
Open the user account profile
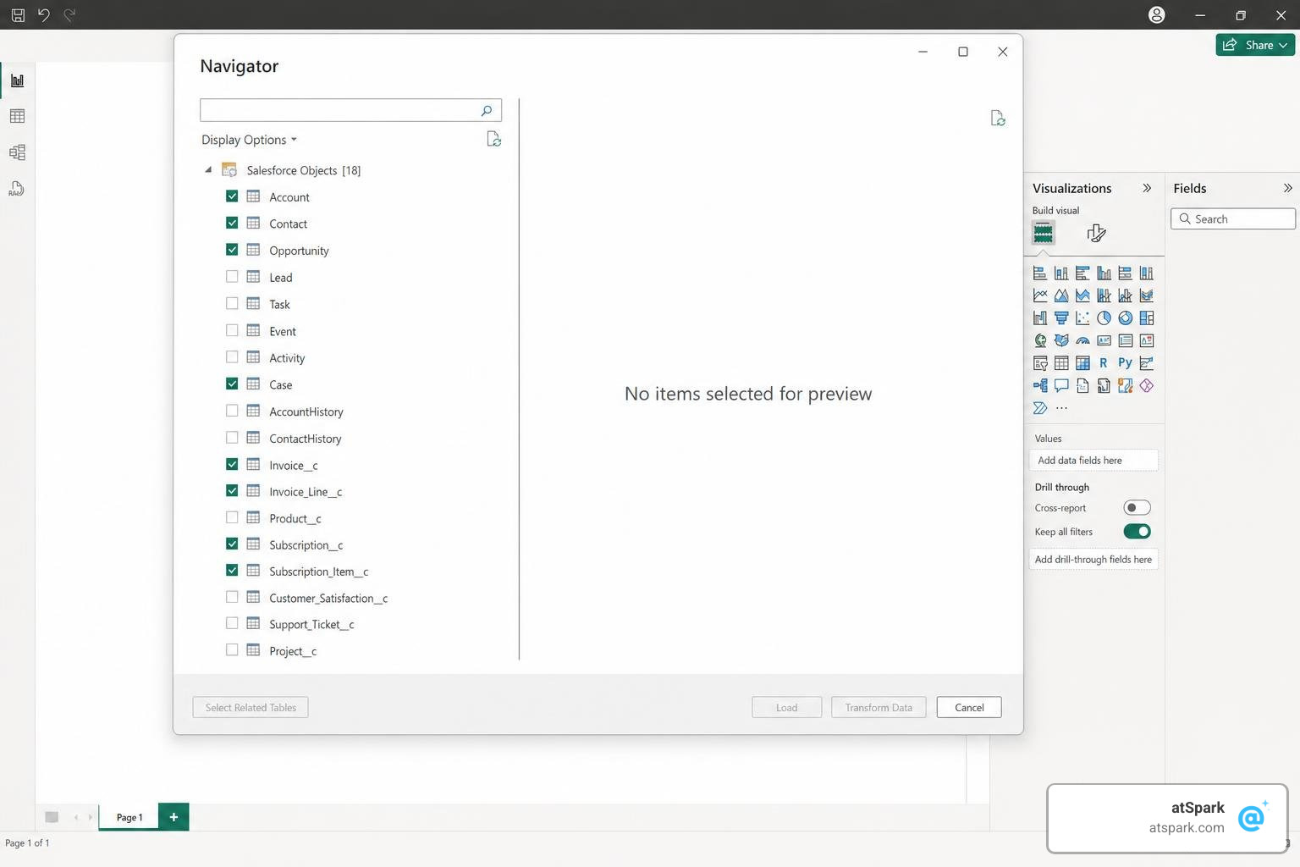coord(1157,14)
